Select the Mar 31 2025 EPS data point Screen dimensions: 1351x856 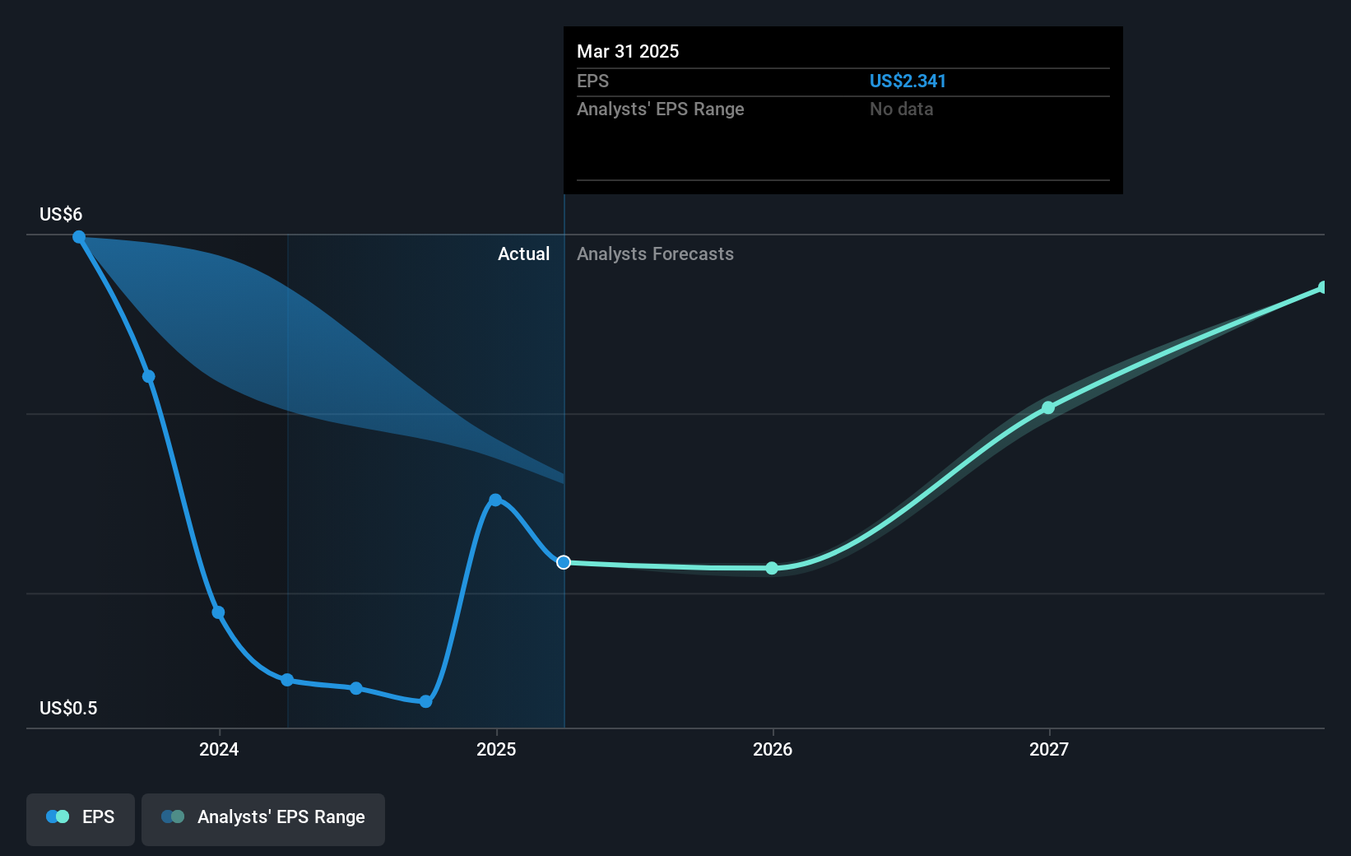[564, 562]
